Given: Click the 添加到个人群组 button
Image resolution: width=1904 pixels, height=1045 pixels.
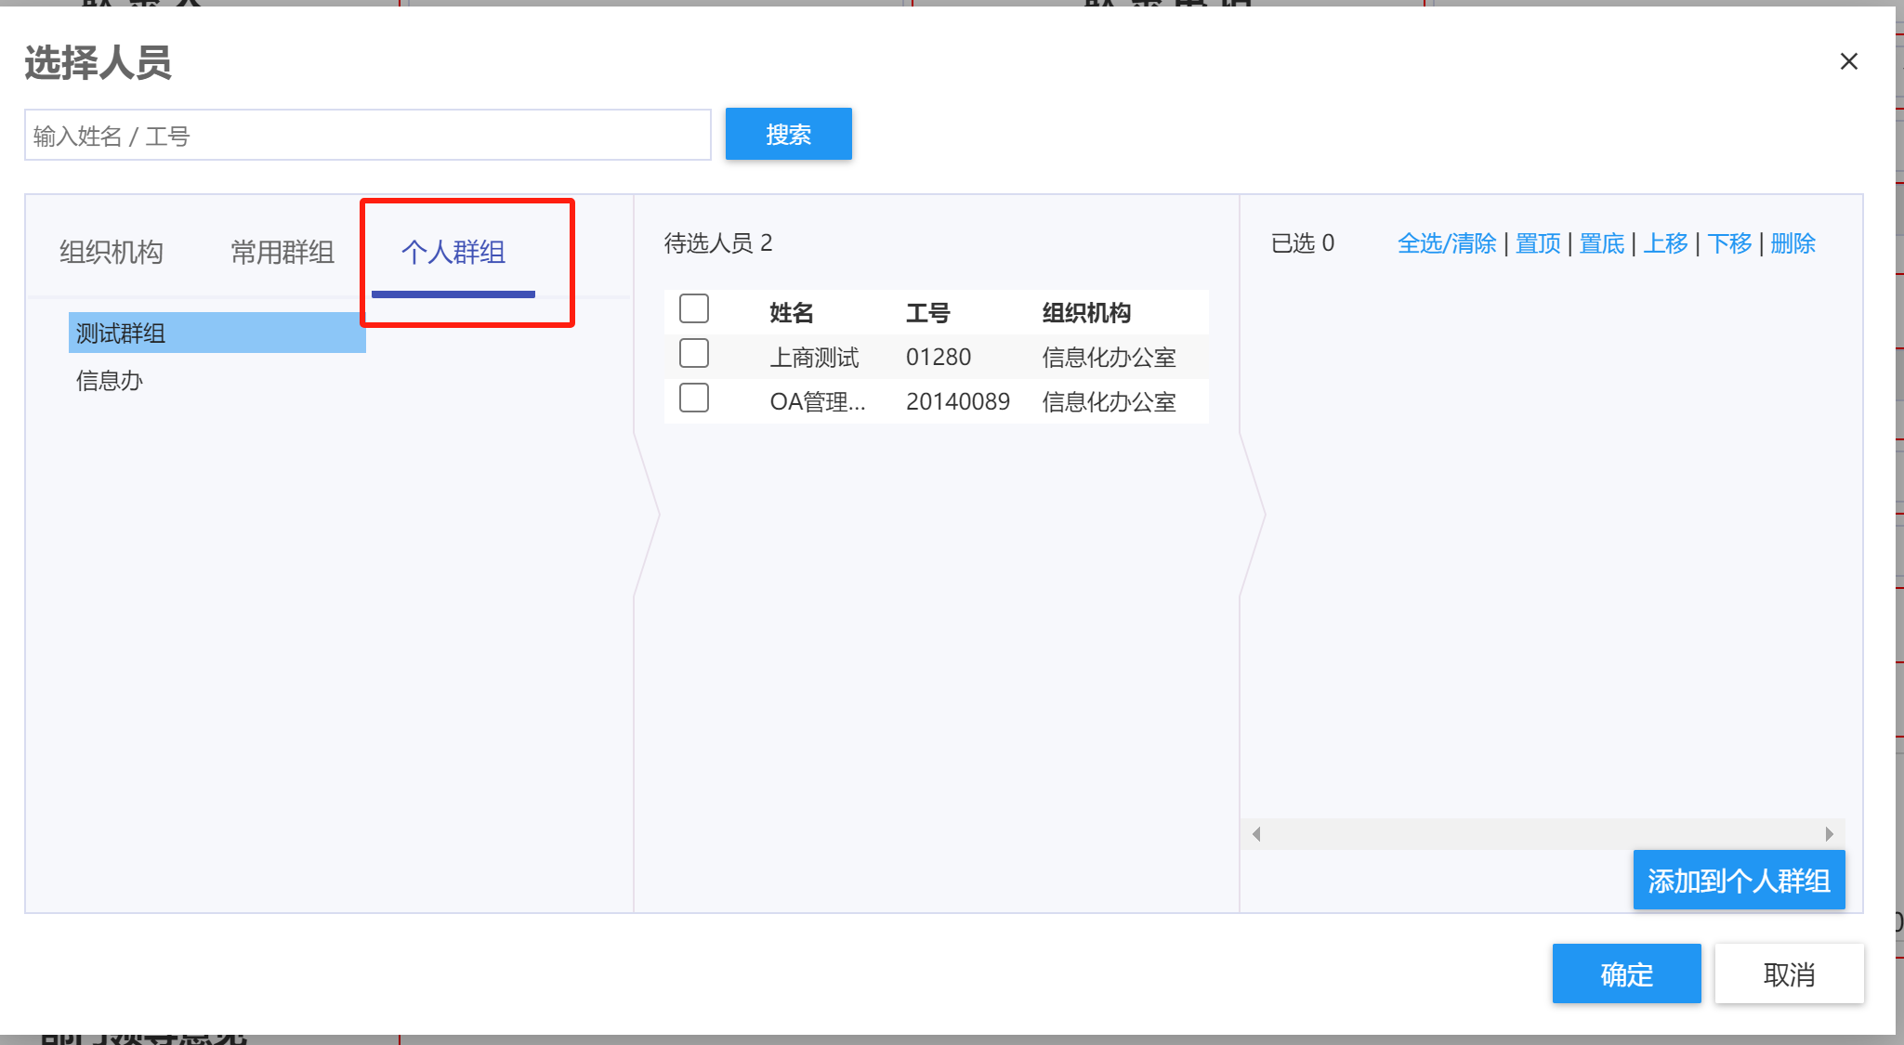Looking at the screenshot, I should click(x=1739, y=880).
